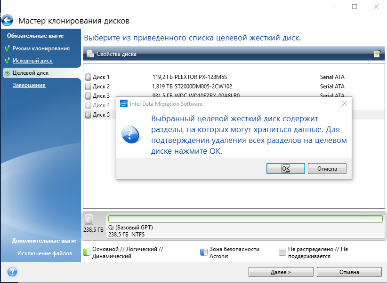Click the Disk 2 drive icon

pyautogui.click(x=88, y=86)
